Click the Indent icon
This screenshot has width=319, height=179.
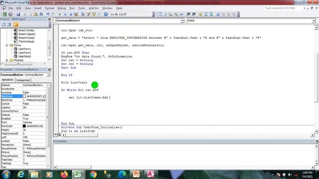pyautogui.click(x=188, y=14)
